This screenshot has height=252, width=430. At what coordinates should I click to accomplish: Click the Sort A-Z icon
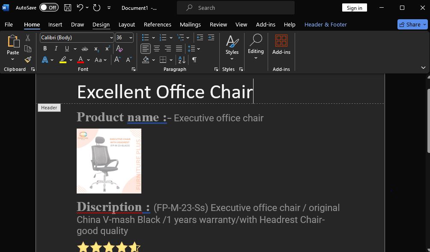pos(182,60)
